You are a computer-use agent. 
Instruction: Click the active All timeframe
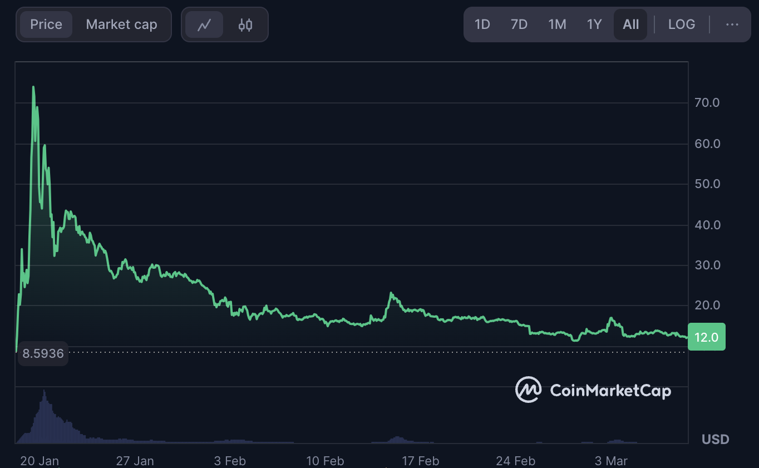pos(630,24)
